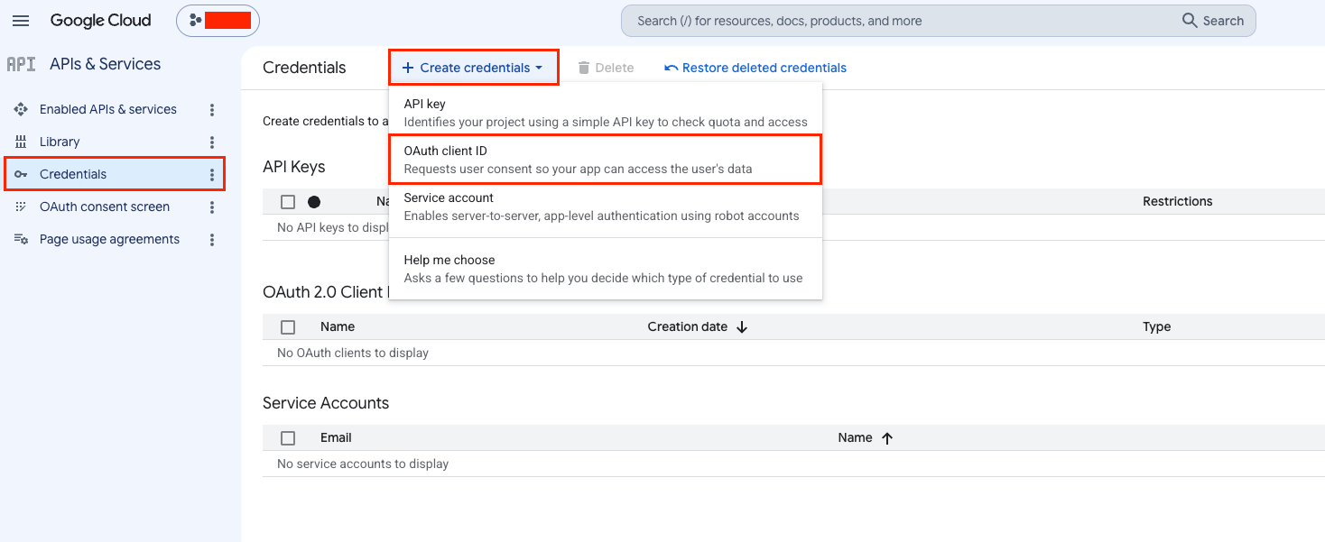This screenshot has height=542, width=1325.
Task: Click 'No OAuth clients to display' text
Action: [x=353, y=353]
